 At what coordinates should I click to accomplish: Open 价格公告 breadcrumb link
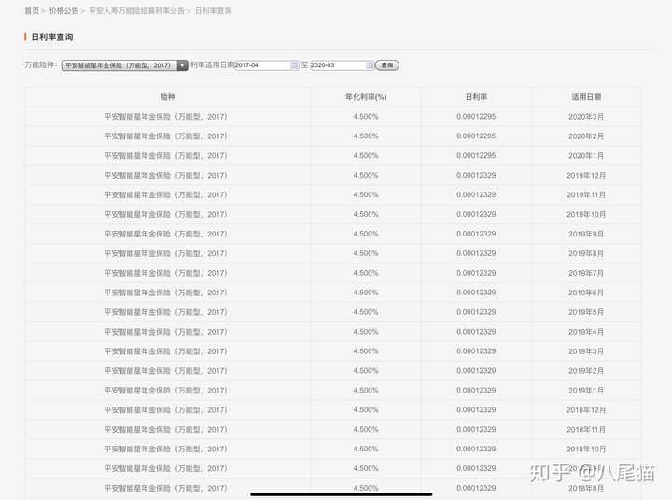pos(63,11)
